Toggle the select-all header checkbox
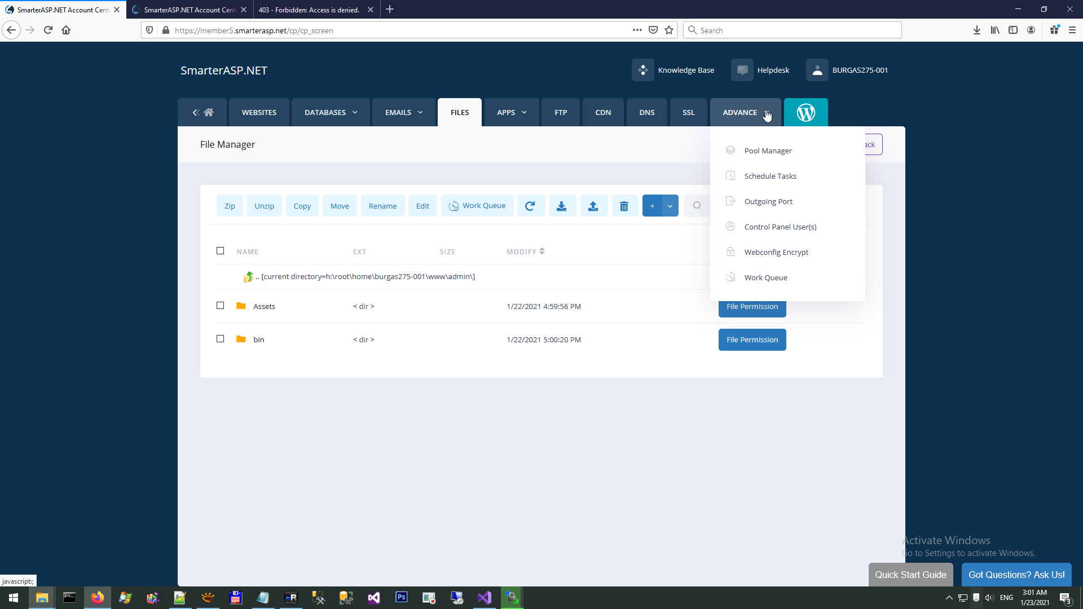The image size is (1083, 609). pyautogui.click(x=221, y=251)
